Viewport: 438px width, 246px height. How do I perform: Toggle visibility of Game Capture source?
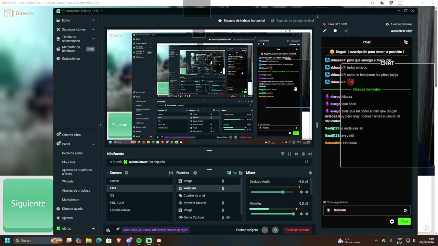point(228,218)
